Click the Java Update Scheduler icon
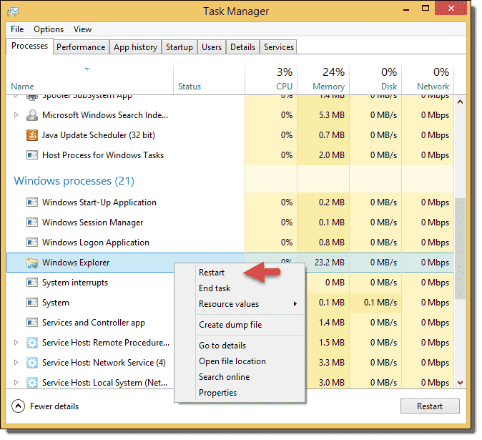Screen dimensions: 482x440 click(x=32, y=135)
